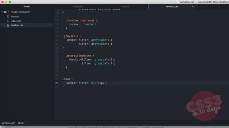Click 'filter: grayscale(0);' line
Screen dimensions: 229x128
98,63
